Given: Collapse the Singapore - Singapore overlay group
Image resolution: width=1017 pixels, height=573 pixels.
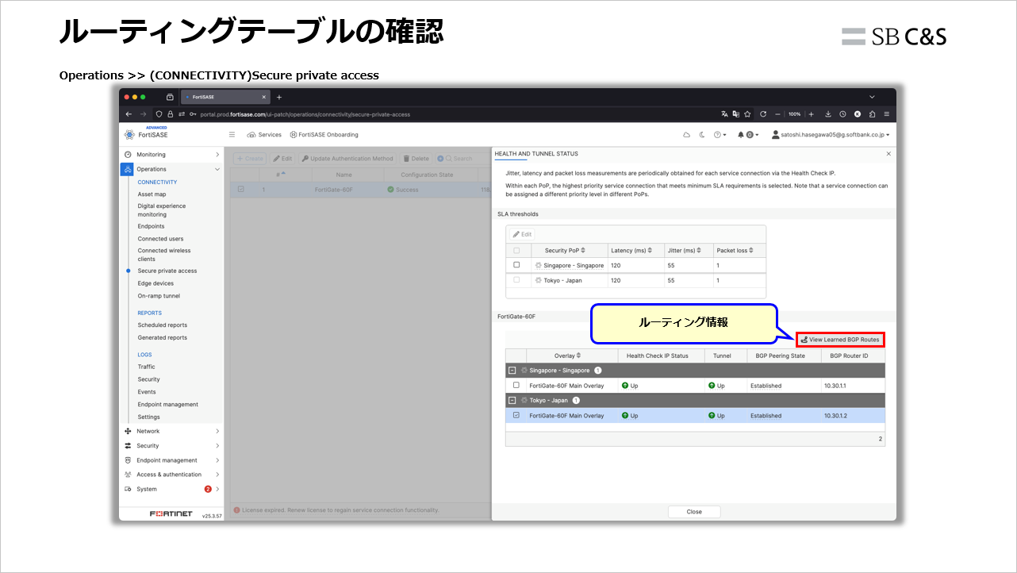Looking at the screenshot, I should point(512,371).
